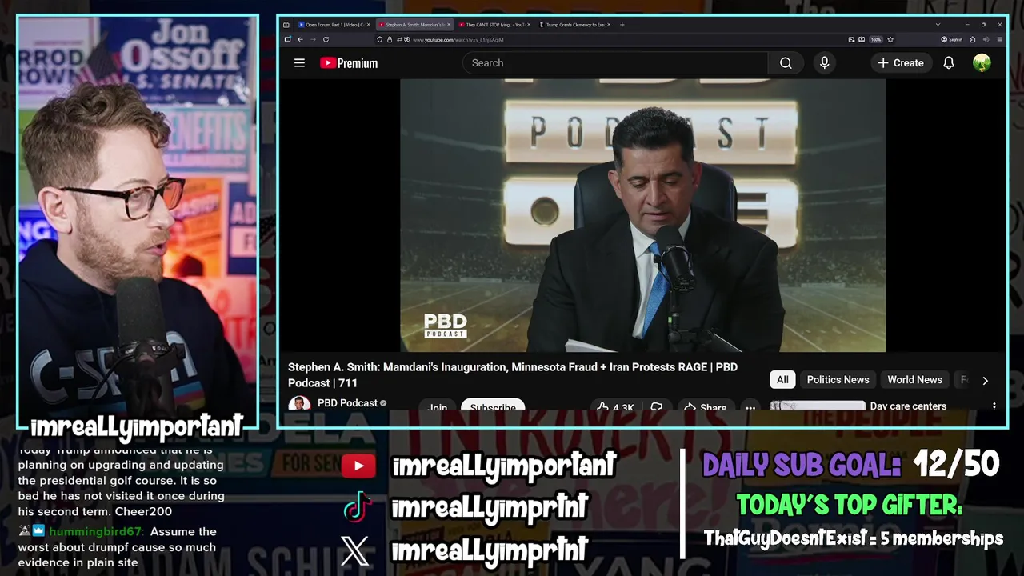This screenshot has width=1024, height=576.
Task: Bookmark this page with the star icon
Action: [890, 39]
